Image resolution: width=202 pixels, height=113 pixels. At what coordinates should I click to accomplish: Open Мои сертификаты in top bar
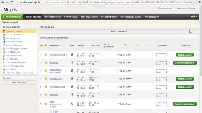[x=109, y=17]
